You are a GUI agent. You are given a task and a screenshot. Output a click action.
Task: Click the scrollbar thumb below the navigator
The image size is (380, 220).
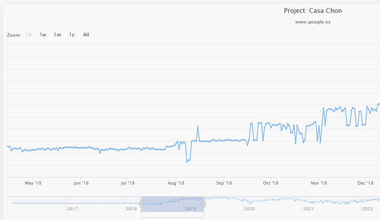click(x=172, y=214)
